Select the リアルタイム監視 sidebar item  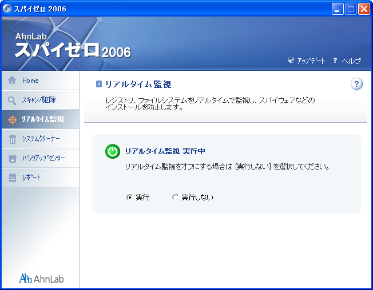(x=40, y=119)
